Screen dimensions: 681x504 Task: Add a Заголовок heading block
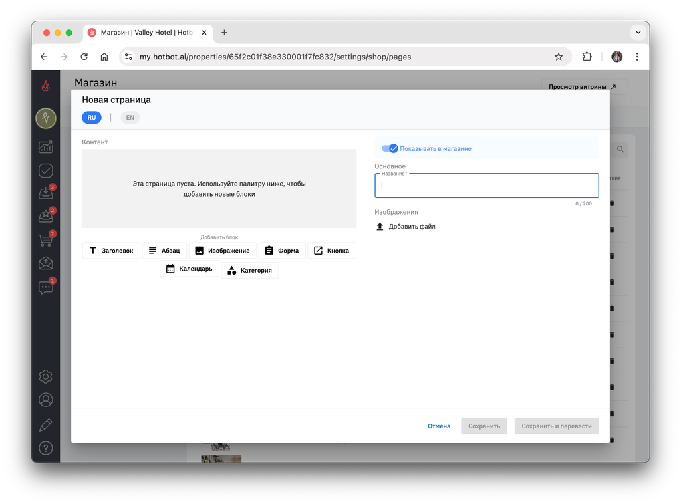point(111,251)
